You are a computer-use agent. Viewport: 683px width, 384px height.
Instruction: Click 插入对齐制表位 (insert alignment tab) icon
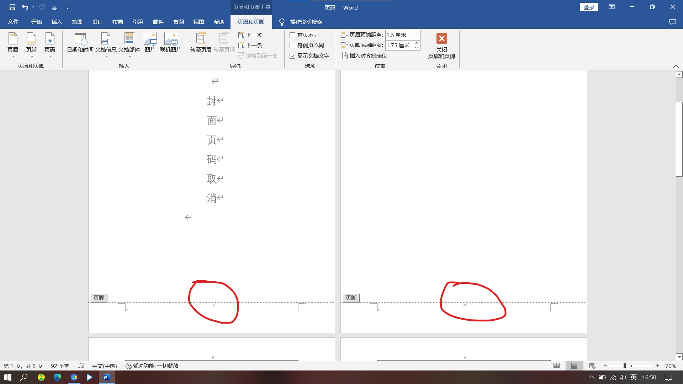coord(345,55)
